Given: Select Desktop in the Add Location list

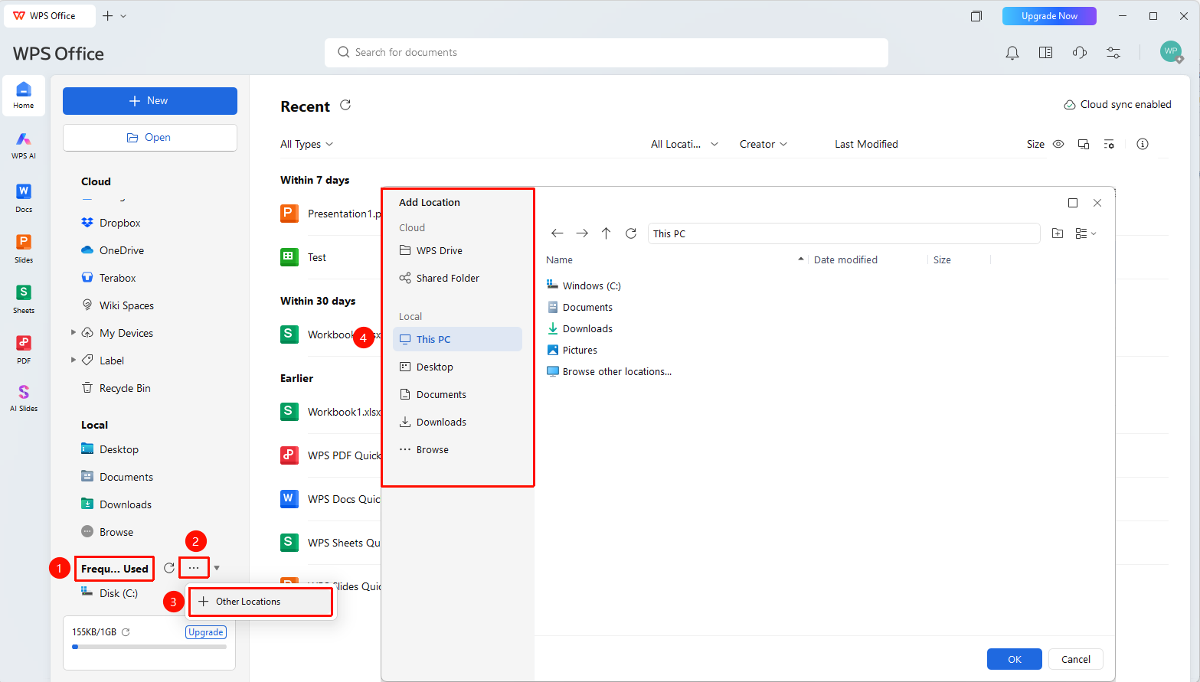Looking at the screenshot, I should [x=457, y=367].
